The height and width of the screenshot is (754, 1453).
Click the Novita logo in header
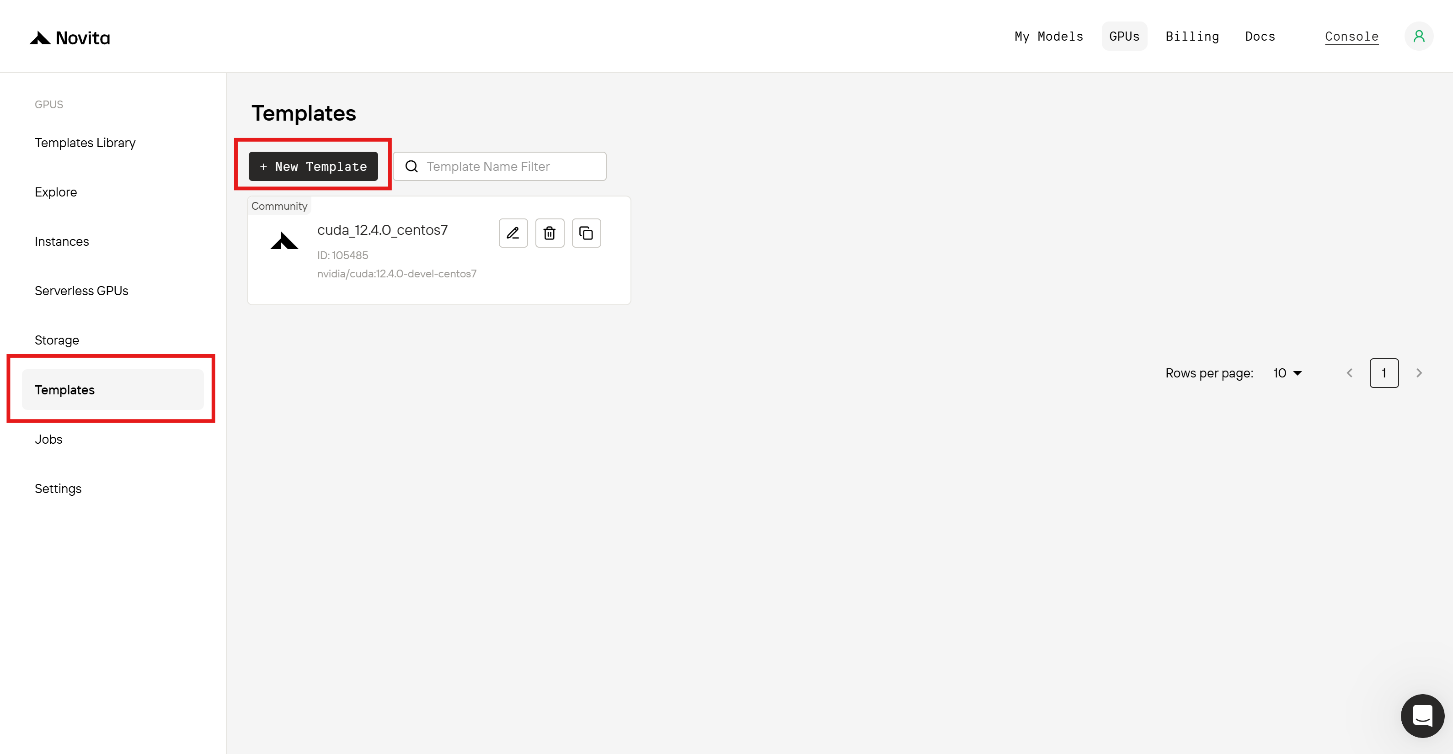point(70,38)
